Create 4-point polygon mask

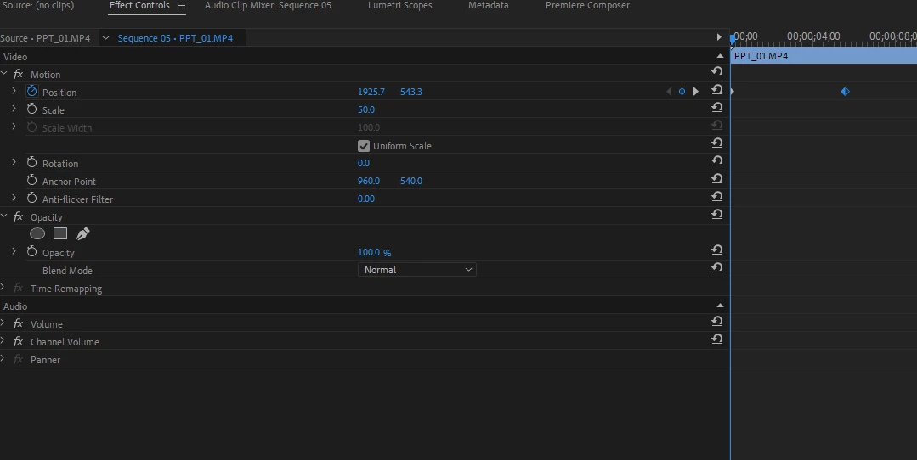pyautogui.click(x=60, y=234)
